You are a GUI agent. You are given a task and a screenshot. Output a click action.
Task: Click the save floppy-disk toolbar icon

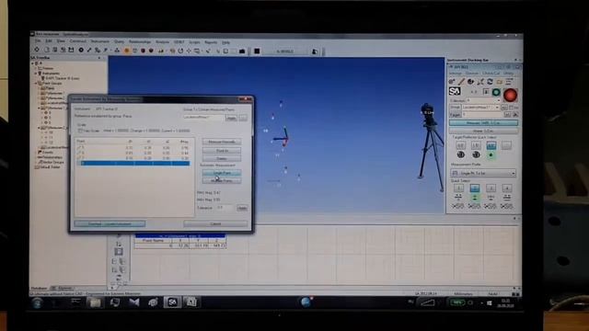(x=71, y=50)
